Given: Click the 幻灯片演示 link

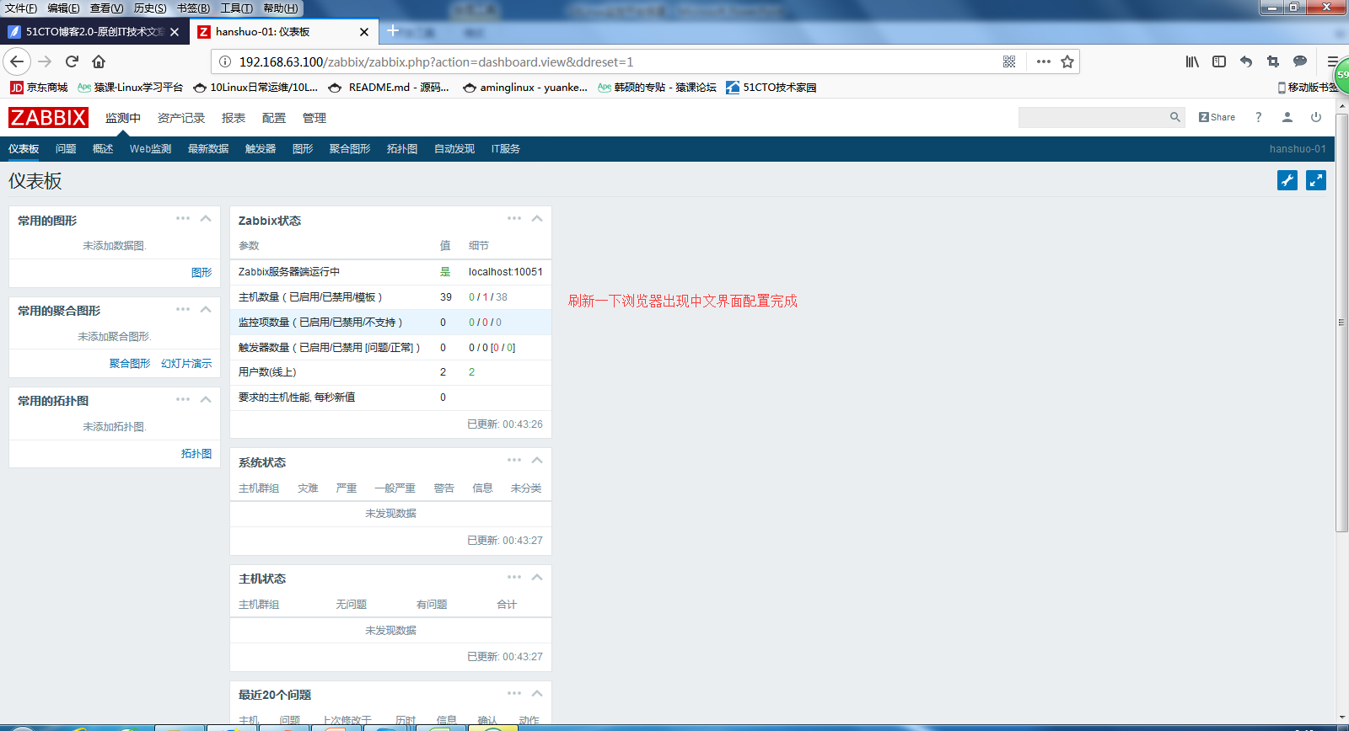Looking at the screenshot, I should [186, 364].
